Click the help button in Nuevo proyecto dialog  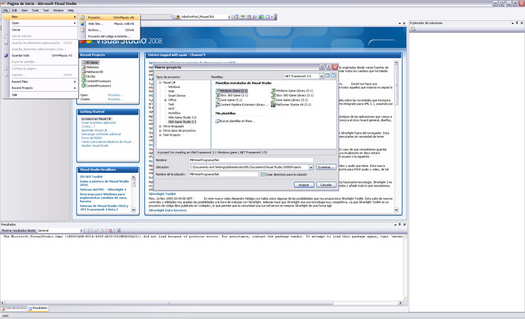[329, 67]
